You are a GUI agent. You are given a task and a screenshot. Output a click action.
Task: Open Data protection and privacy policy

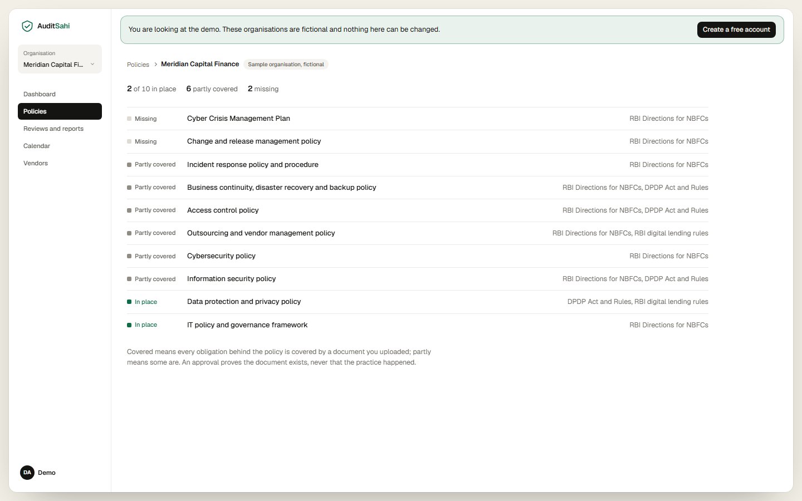[x=418, y=302]
